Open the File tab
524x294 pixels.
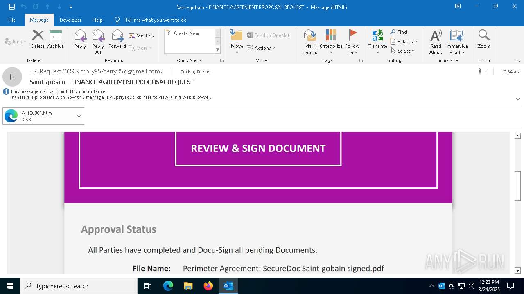tap(12, 20)
